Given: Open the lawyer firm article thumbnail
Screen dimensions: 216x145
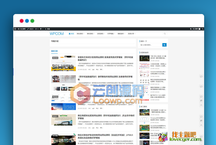Looking at the screenshot, I should pos(63,83).
